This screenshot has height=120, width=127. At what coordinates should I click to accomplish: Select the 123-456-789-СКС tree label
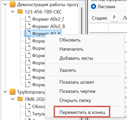(x=43, y=12)
